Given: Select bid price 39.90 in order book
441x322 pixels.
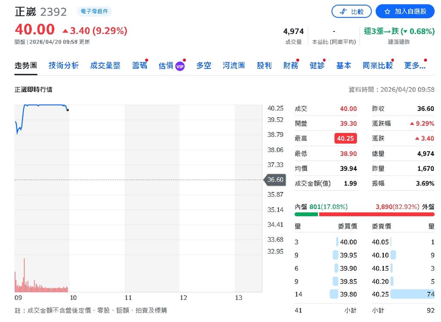Looking at the screenshot, I should pyautogui.click(x=348, y=268).
